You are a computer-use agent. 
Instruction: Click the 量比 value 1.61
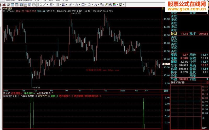click(x=205, y=72)
